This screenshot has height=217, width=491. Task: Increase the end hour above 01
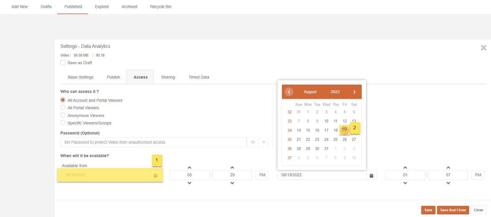tap(405, 167)
